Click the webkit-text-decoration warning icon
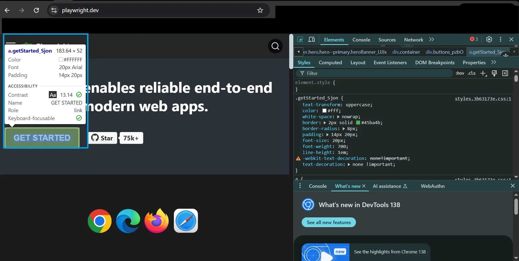 coord(298,159)
